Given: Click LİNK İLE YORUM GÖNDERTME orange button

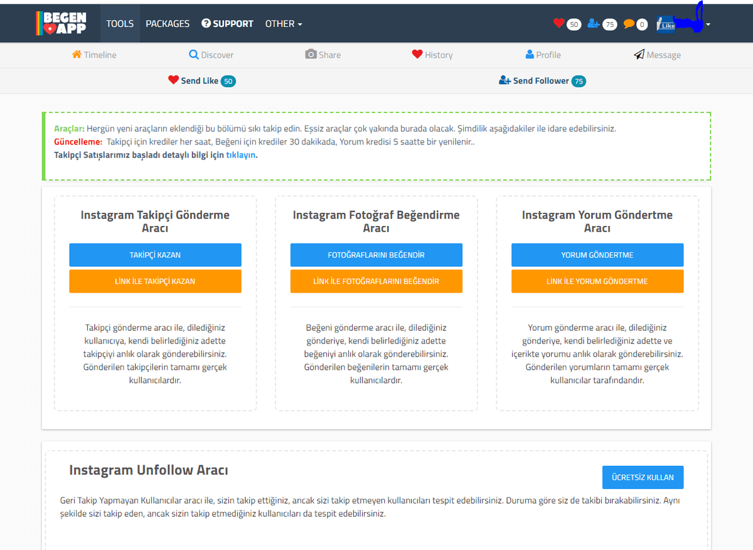Looking at the screenshot, I should [x=597, y=281].
